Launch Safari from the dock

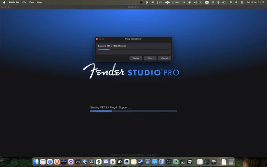(50, 161)
